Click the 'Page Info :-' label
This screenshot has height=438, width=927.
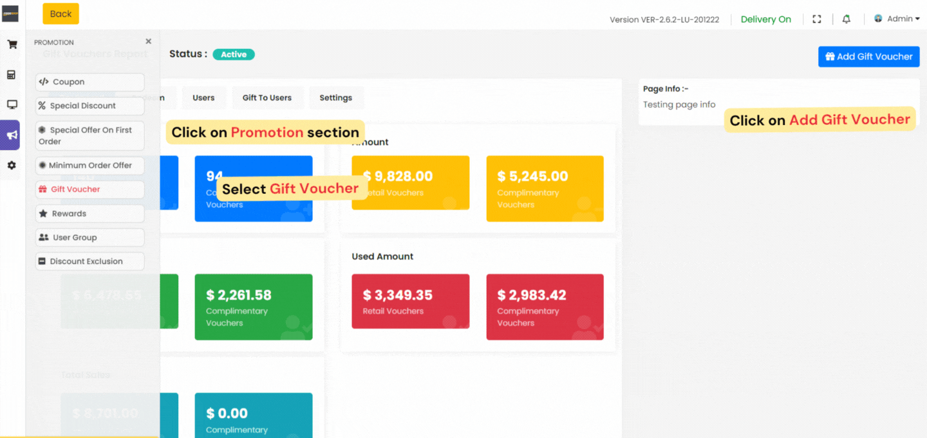[x=666, y=89]
